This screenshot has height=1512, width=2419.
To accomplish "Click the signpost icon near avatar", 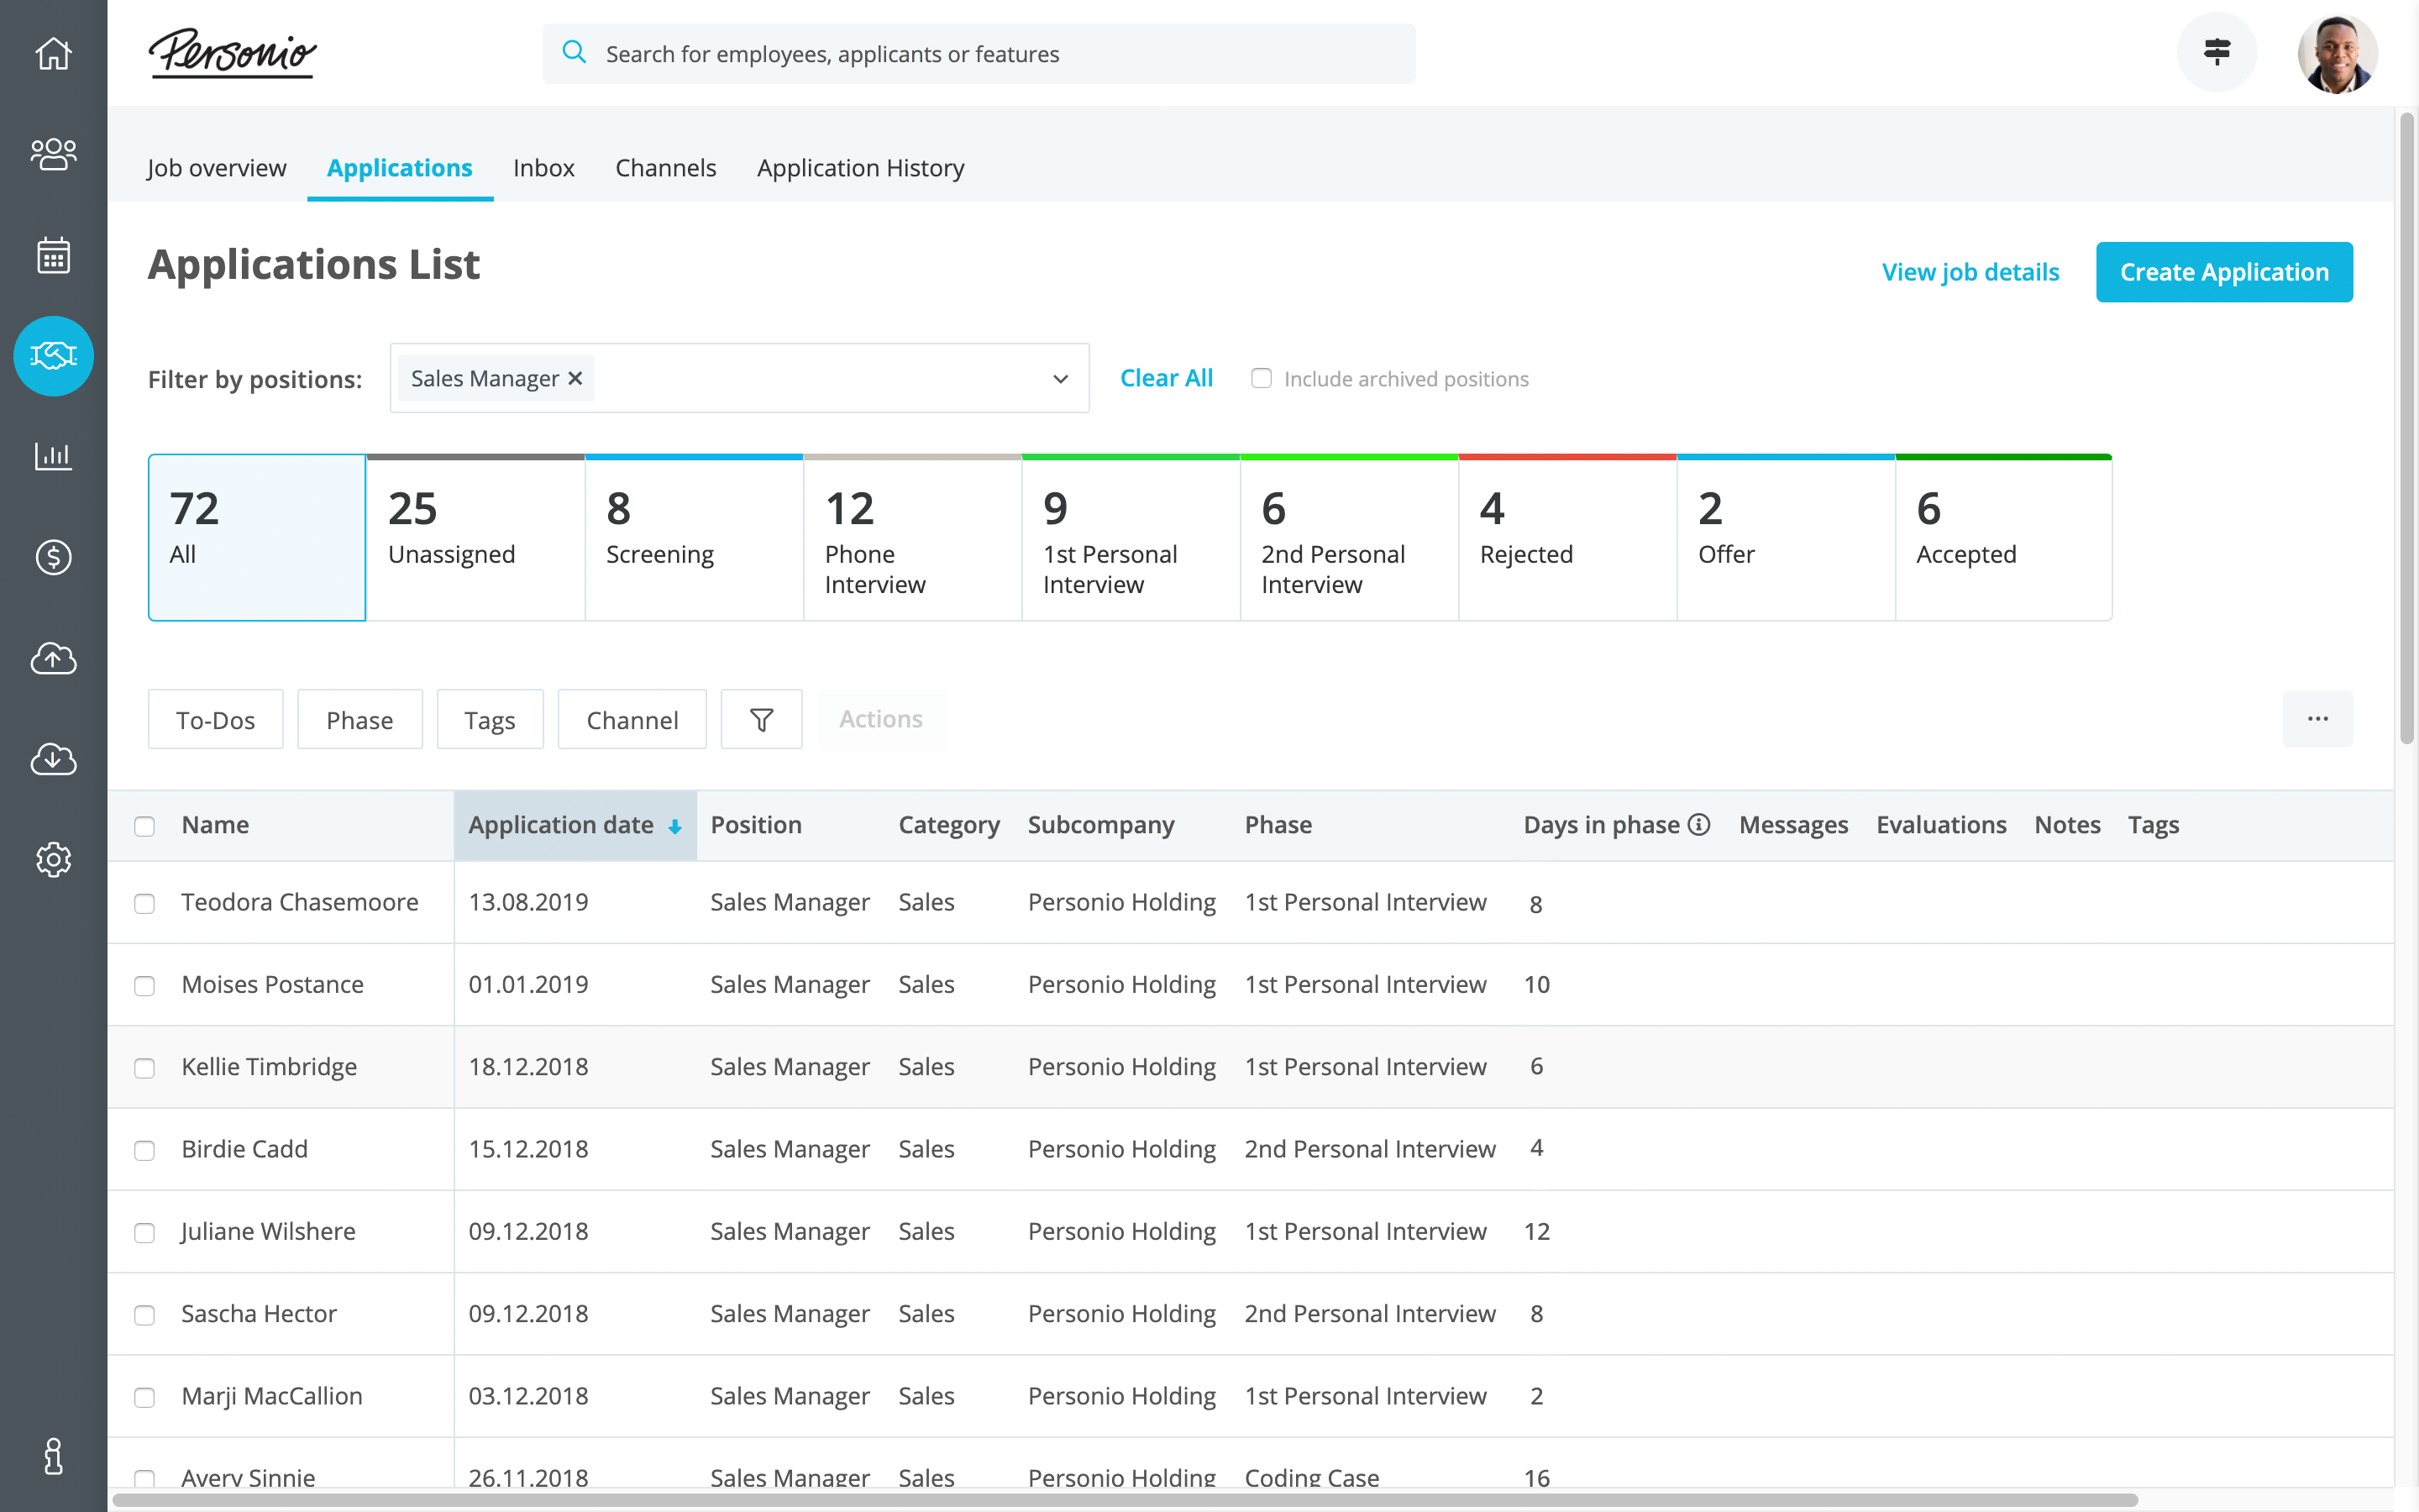I will click(2216, 52).
